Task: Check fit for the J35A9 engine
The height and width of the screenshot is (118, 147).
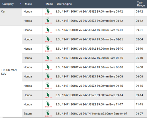Action: 48,67
